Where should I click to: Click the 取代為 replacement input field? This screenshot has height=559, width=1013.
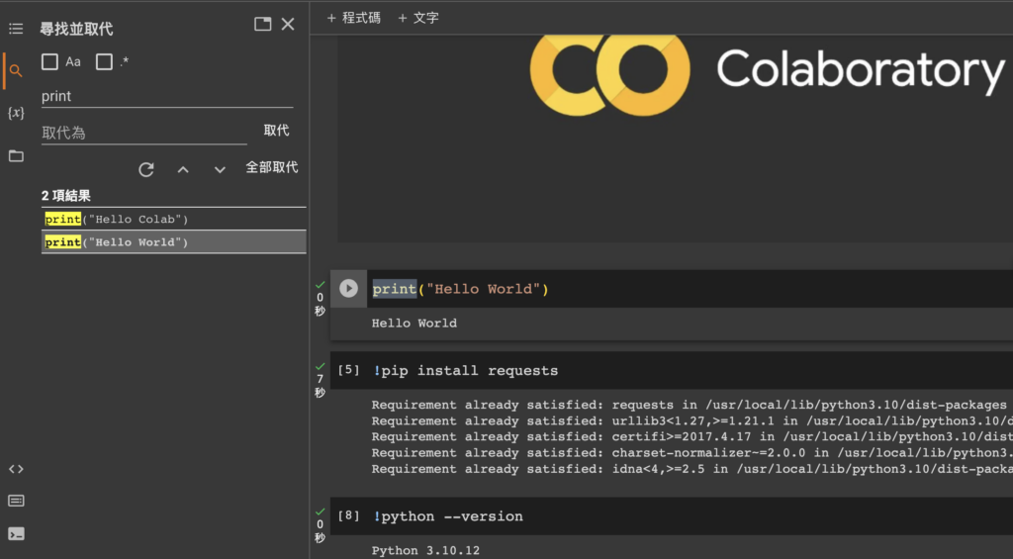click(x=144, y=133)
